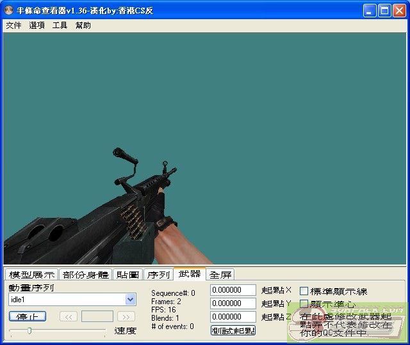Select the 序列 tab
Viewport: 410px width, 345px height.
coord(158,275)
